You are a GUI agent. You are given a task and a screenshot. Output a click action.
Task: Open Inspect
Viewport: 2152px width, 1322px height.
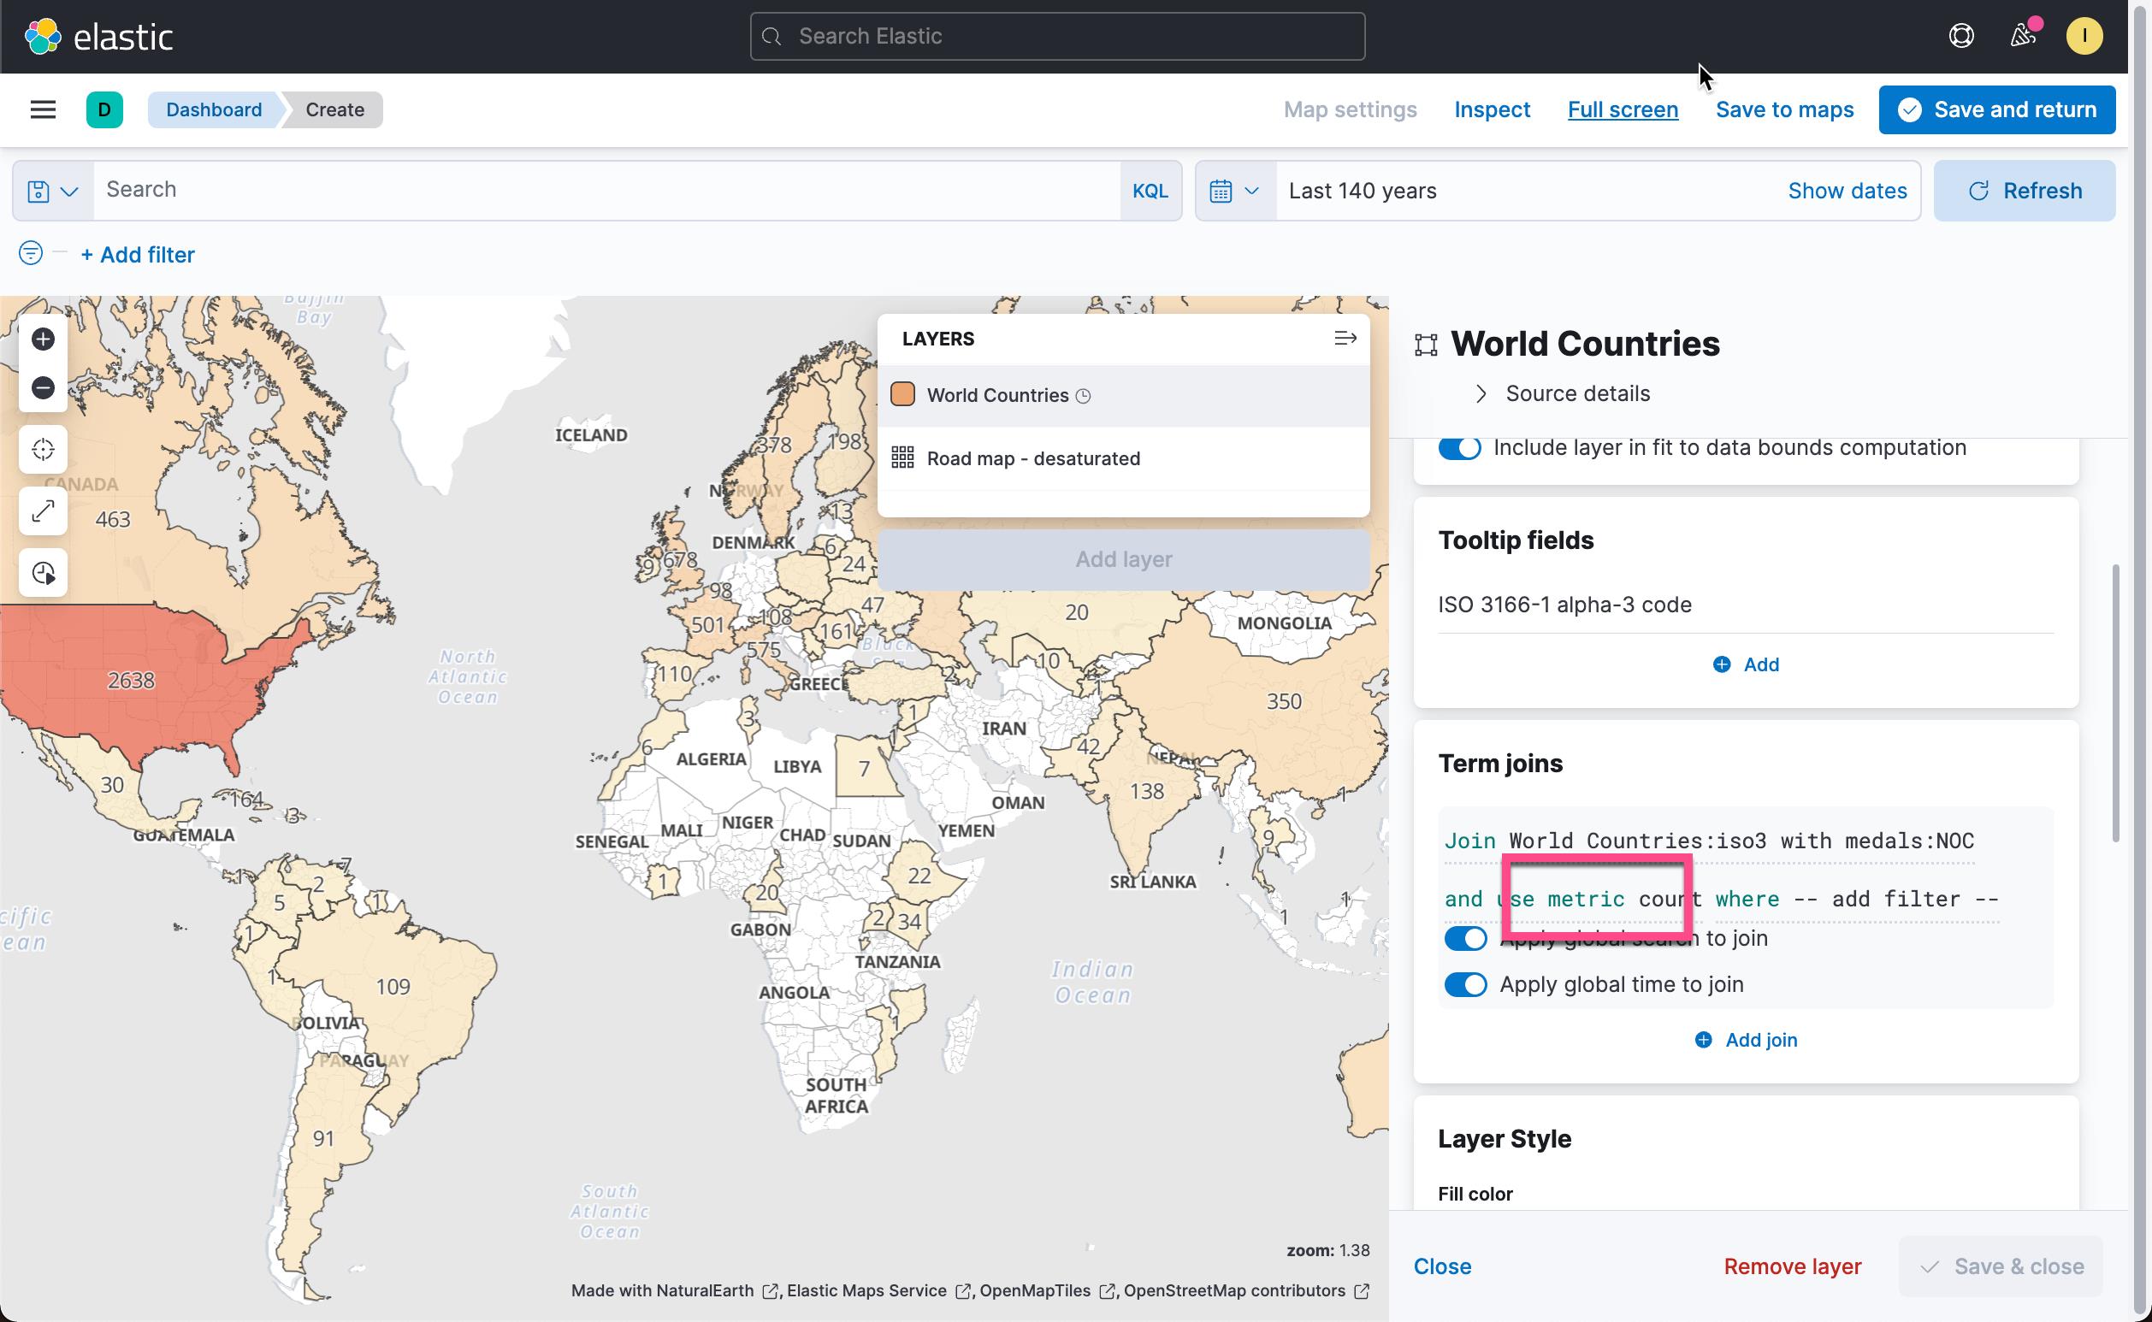coord(1492,109)
